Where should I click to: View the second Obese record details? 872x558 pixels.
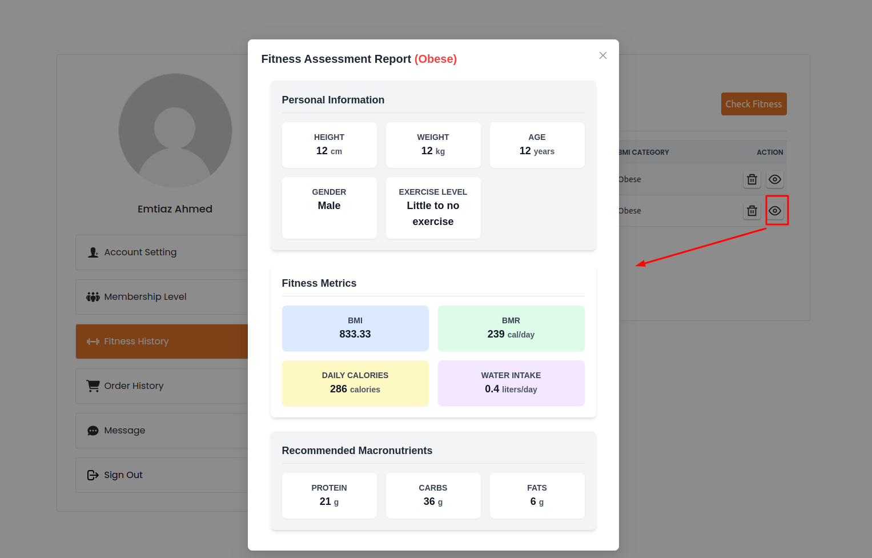click(774, 211)
